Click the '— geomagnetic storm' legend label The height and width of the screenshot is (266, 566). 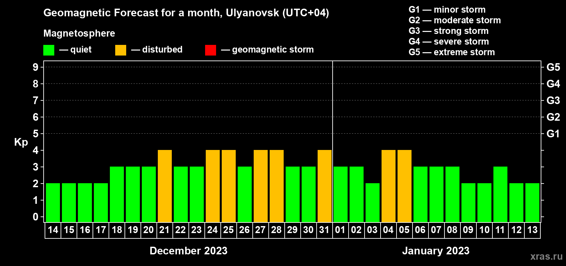(x=267, y=50)
